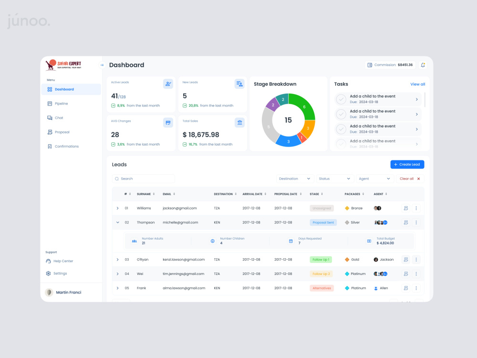Click the AVG Changes card icon

click(168, 122)
